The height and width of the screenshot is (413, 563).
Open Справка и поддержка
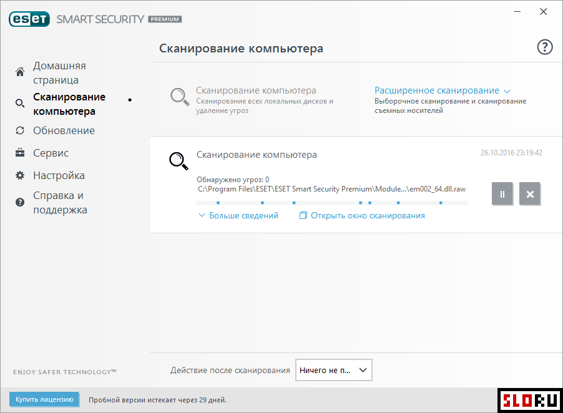(61, 202)
